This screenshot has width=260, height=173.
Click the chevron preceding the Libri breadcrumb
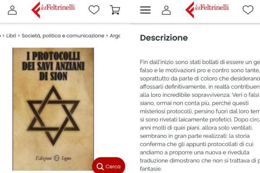3,36
